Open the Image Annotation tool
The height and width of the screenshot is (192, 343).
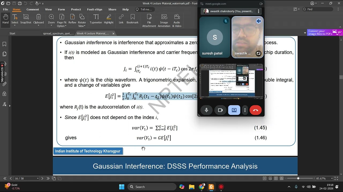[x=164, y=21]
